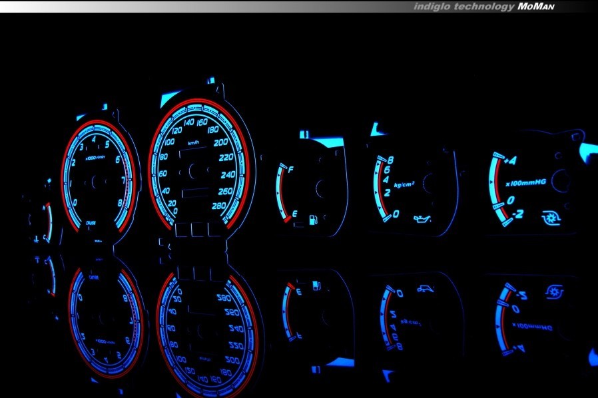Click the 'H' mark on upright temperature gauge
598x398 pixels.
(44, 208)
